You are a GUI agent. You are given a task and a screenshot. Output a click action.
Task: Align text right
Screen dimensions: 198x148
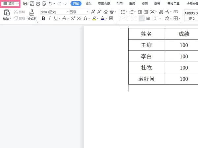[x=135, y=18]
